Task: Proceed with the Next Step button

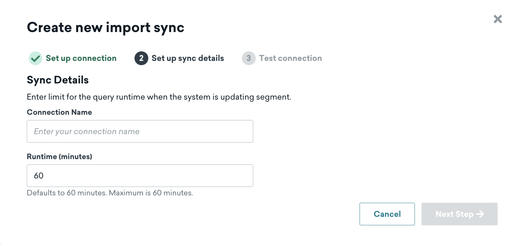Action: (x=460, y=214)
